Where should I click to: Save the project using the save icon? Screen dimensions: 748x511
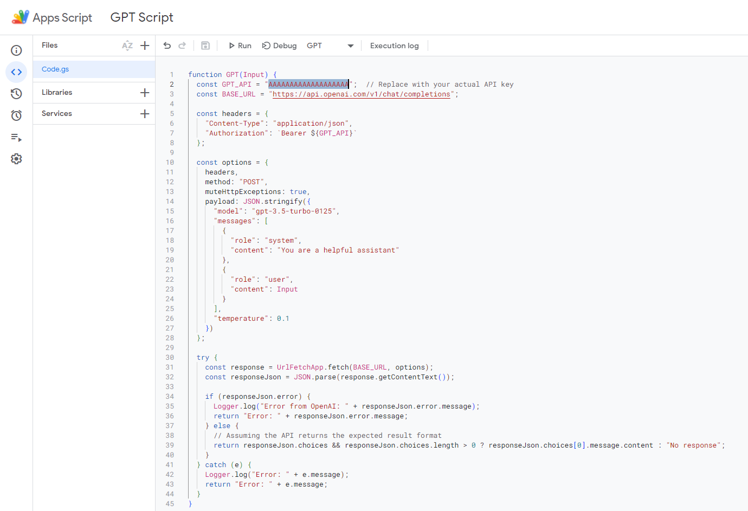(x=205, y=46)
